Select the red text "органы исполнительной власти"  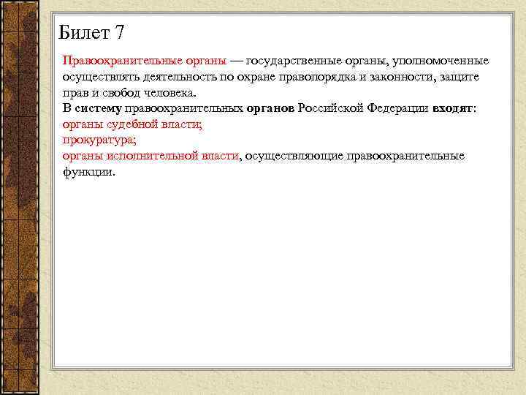click(150, 157)
